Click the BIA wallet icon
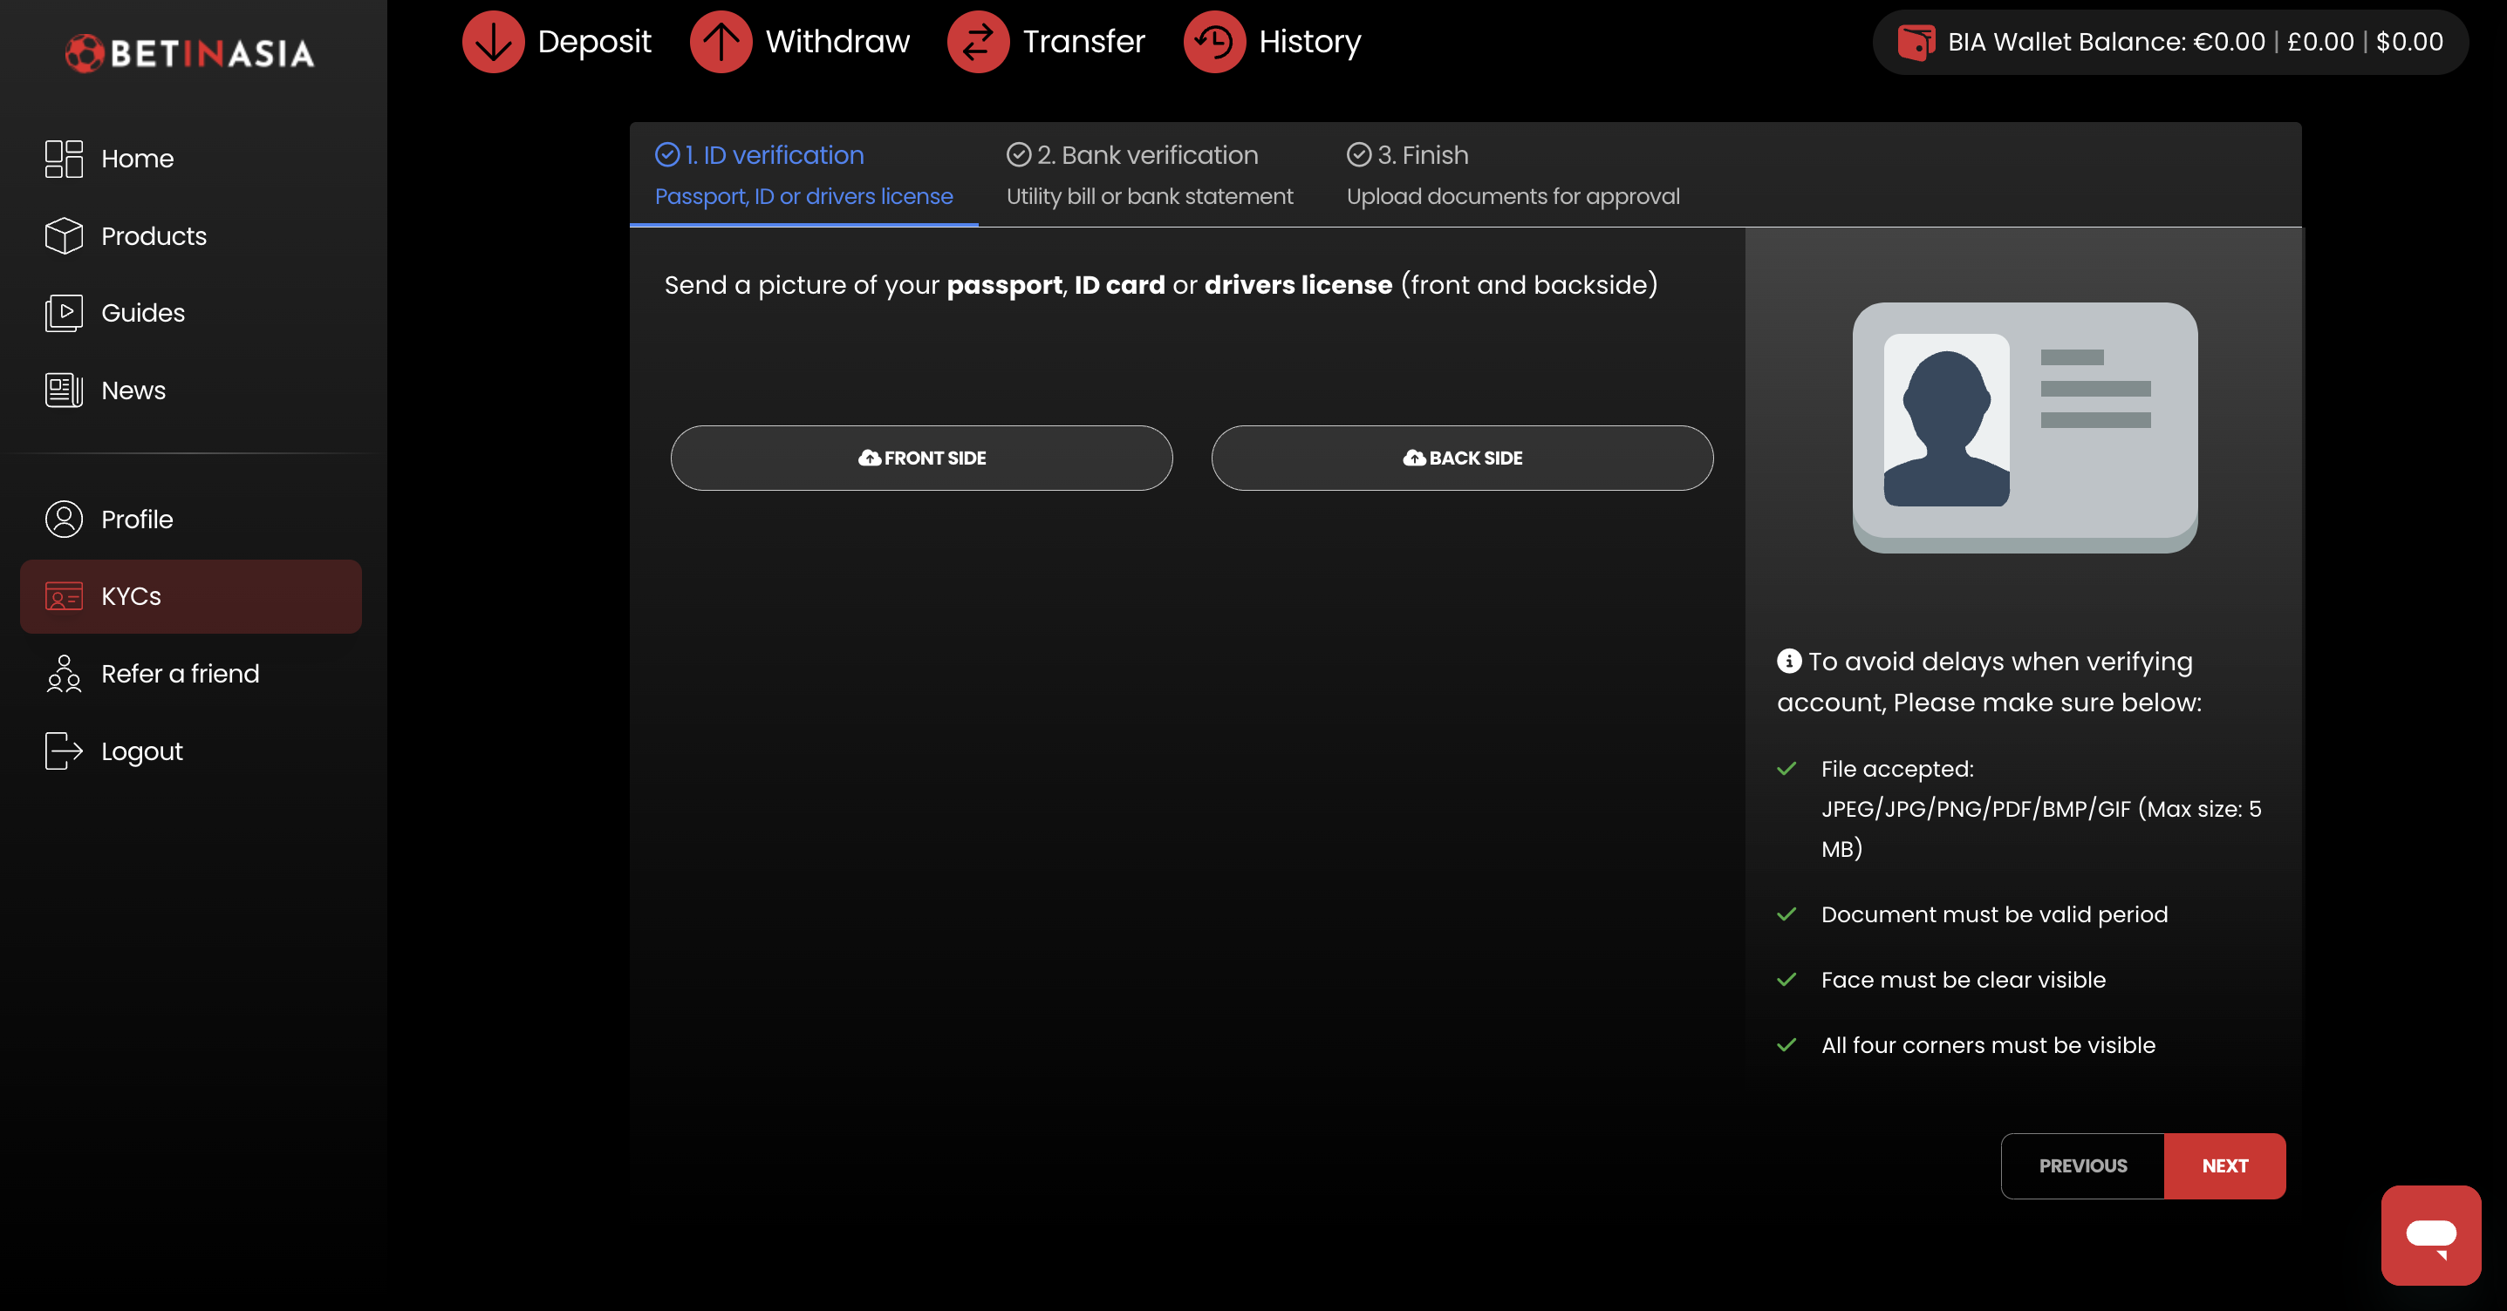 pos(1916,42)
